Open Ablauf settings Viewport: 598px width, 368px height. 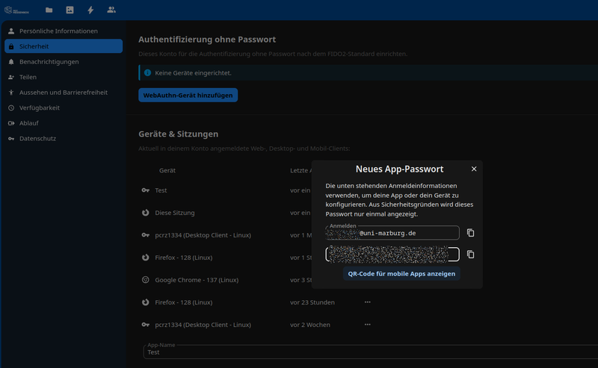[64, 123]
